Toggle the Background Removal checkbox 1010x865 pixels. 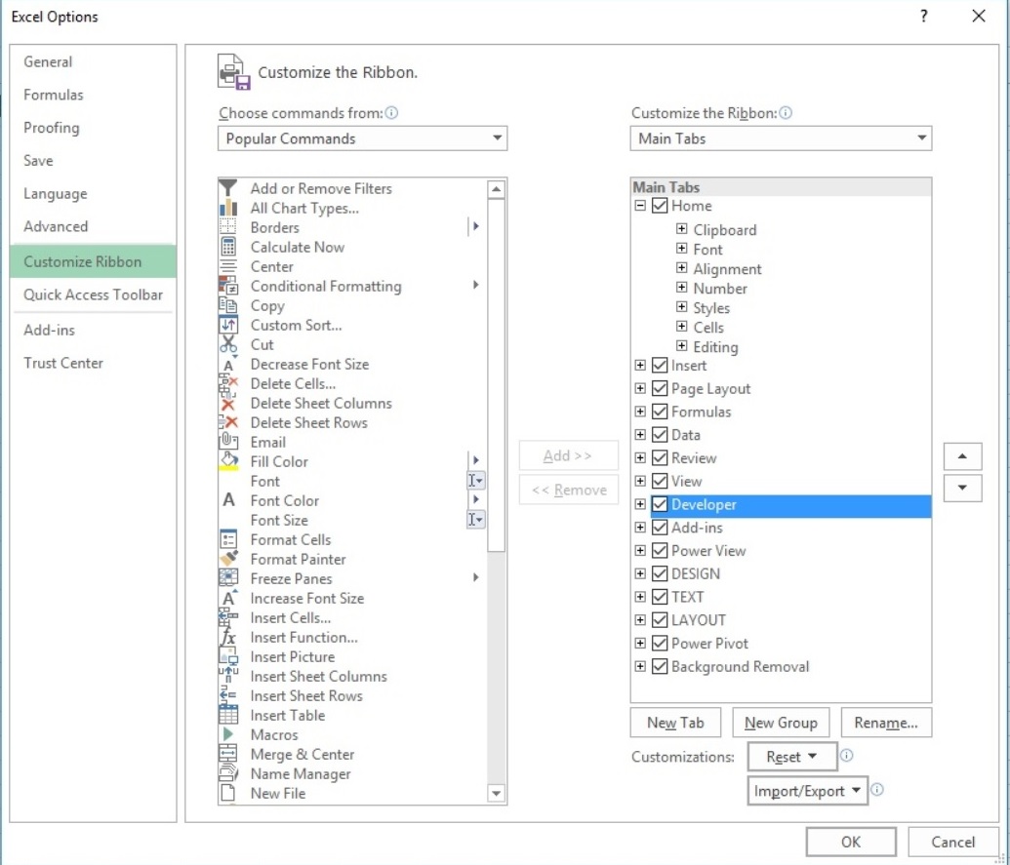click(x=659, y=666)
